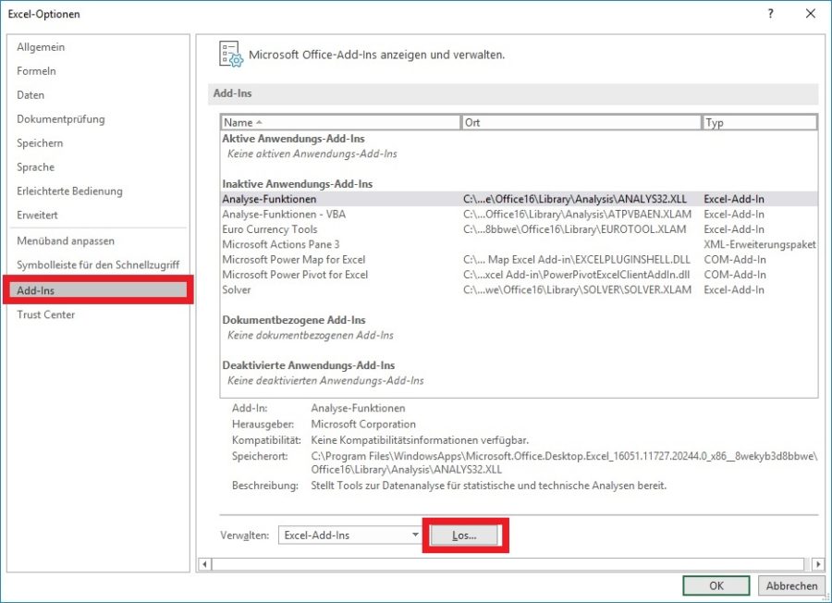Screen dimensions: 832x603
Task: Switch to the Trust Center category
Action: point(45,314)
